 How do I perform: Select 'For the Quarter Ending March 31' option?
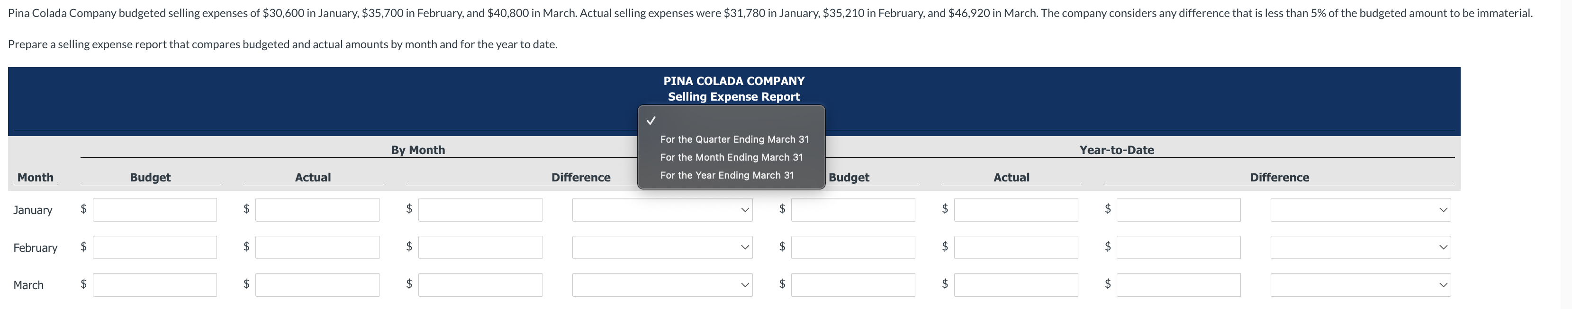(734, 139)
